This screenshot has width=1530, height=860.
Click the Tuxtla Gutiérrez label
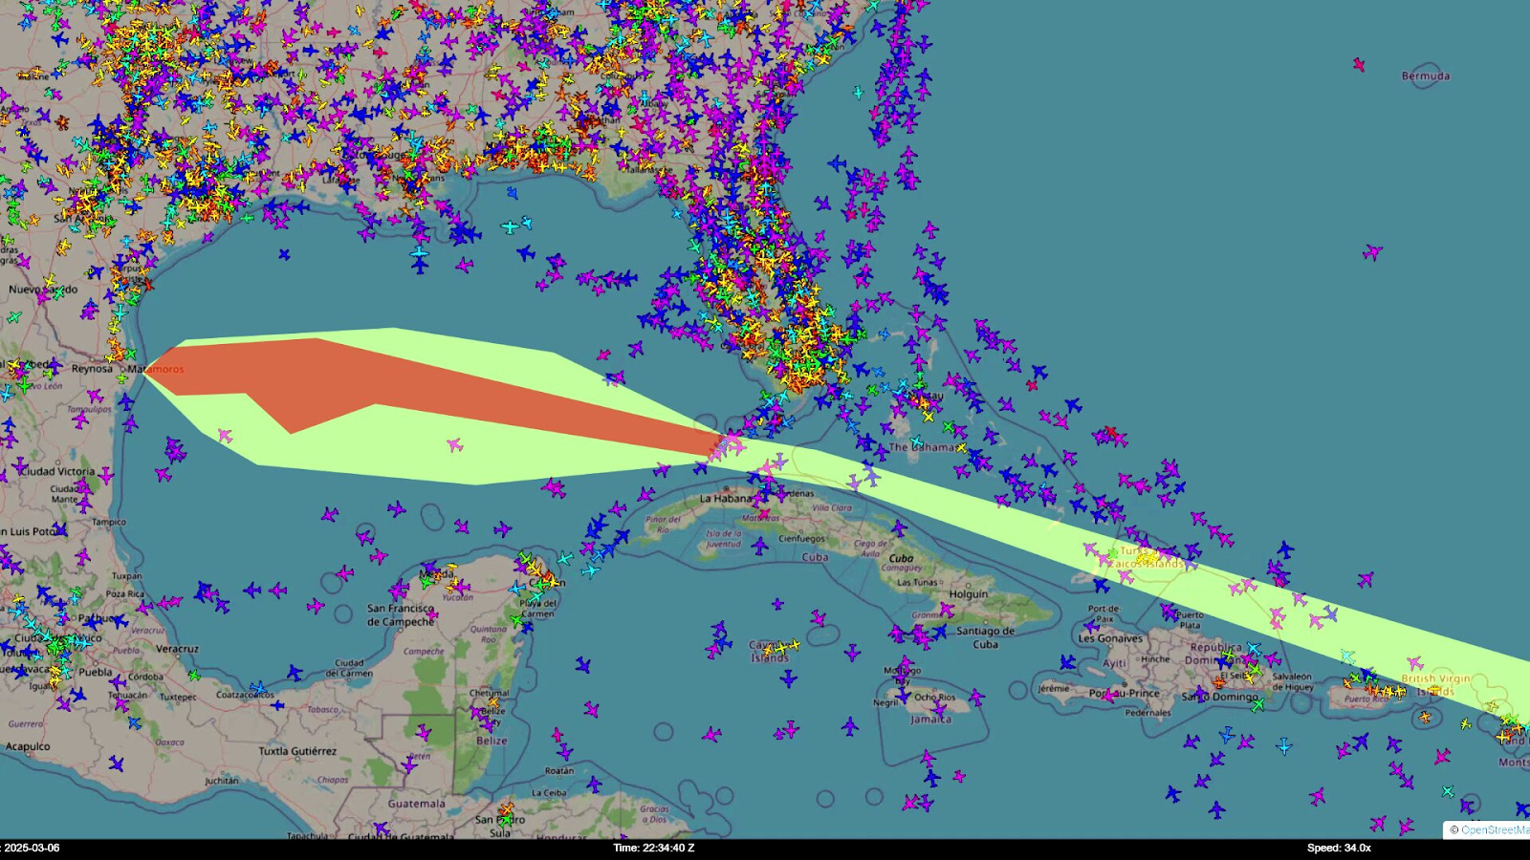click(x=297, y=751)
